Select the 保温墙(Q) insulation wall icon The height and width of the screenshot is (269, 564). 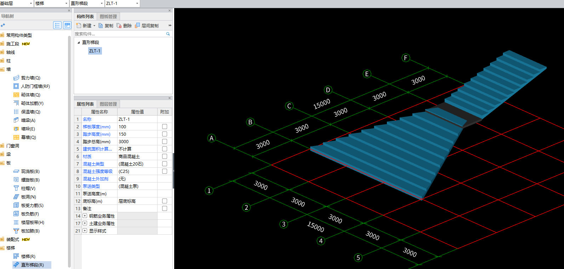pyautogui.click(x=16, y=112)
